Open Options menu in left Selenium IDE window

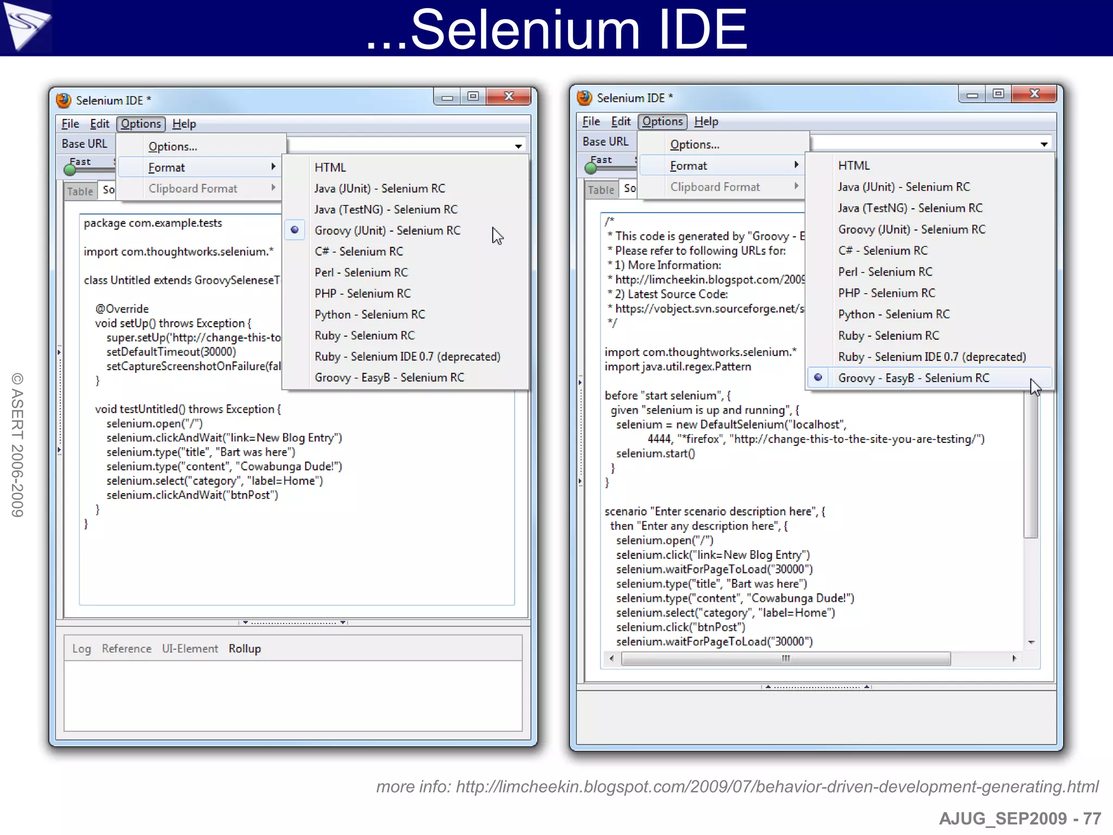141,124
